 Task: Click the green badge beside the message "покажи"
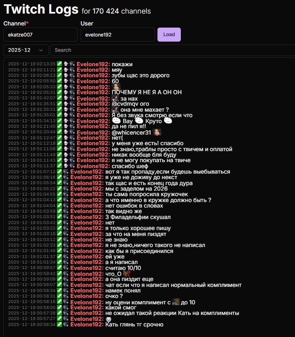point(59,64)
